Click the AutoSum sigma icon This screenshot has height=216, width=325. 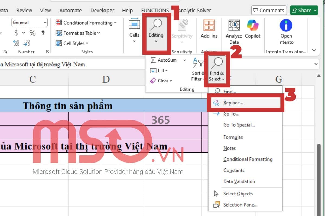pos(153,60)
